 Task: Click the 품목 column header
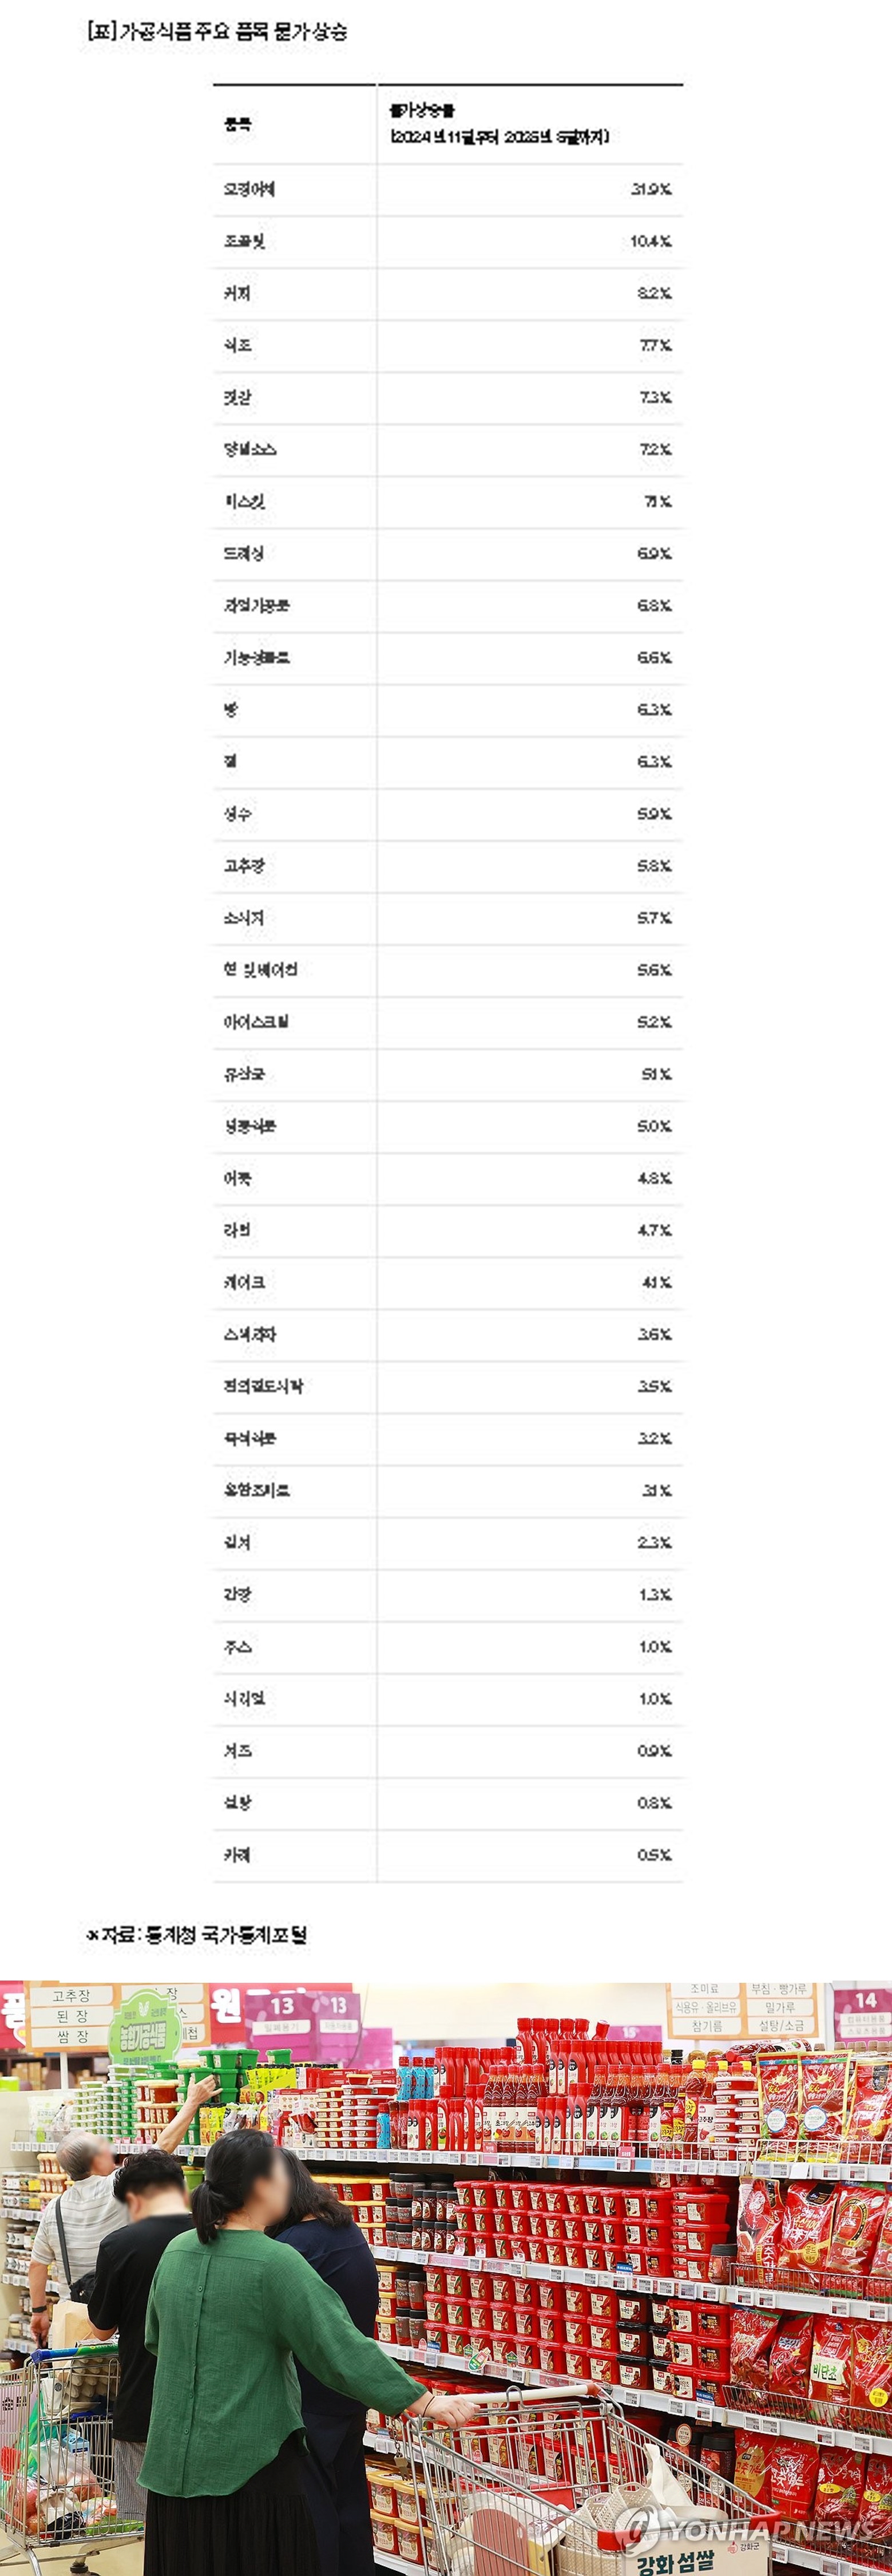(237, 125)
